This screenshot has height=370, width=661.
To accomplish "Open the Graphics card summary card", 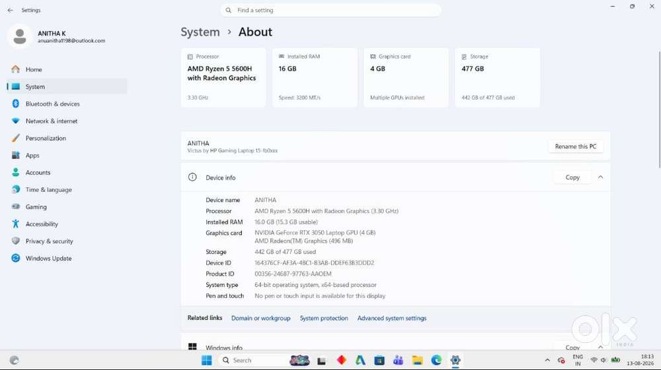I will (407, 77).
